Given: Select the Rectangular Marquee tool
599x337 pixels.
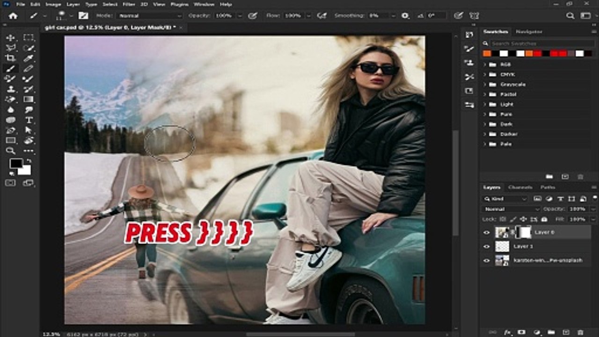Looking at the screenshot, I should point(29,38).
